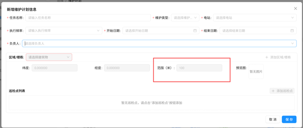Viewport: 303px width, 128px height.
Task: Click the 纬度 latitude field
Action: coord(54,68)
